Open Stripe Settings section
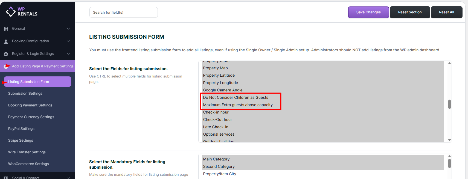 21,141
